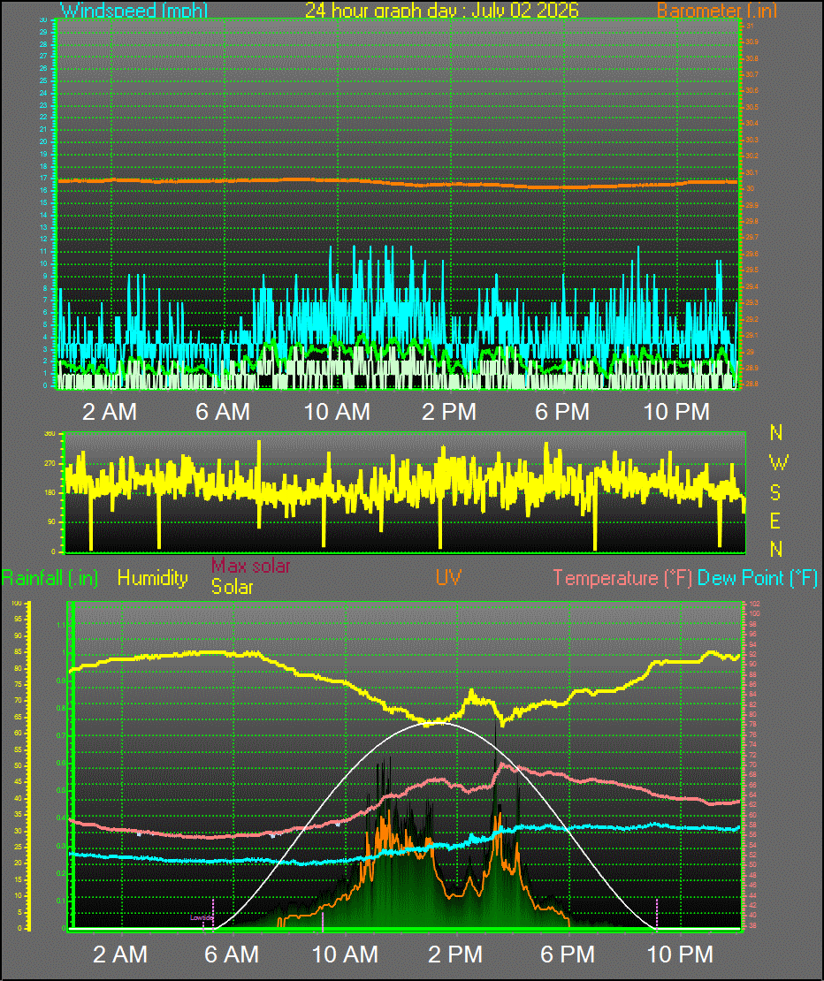This screenshot has height=981, width=824.
Task: Select the "6 AM" label under the temperature graph
Action: click(x=232, y=954)
